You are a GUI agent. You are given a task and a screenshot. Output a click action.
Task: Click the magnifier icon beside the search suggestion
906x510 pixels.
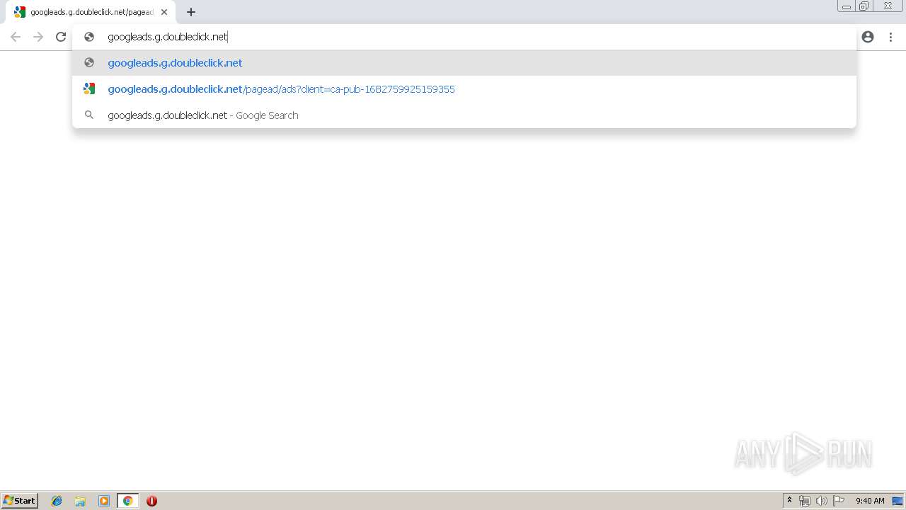click(x=89, y=115)
